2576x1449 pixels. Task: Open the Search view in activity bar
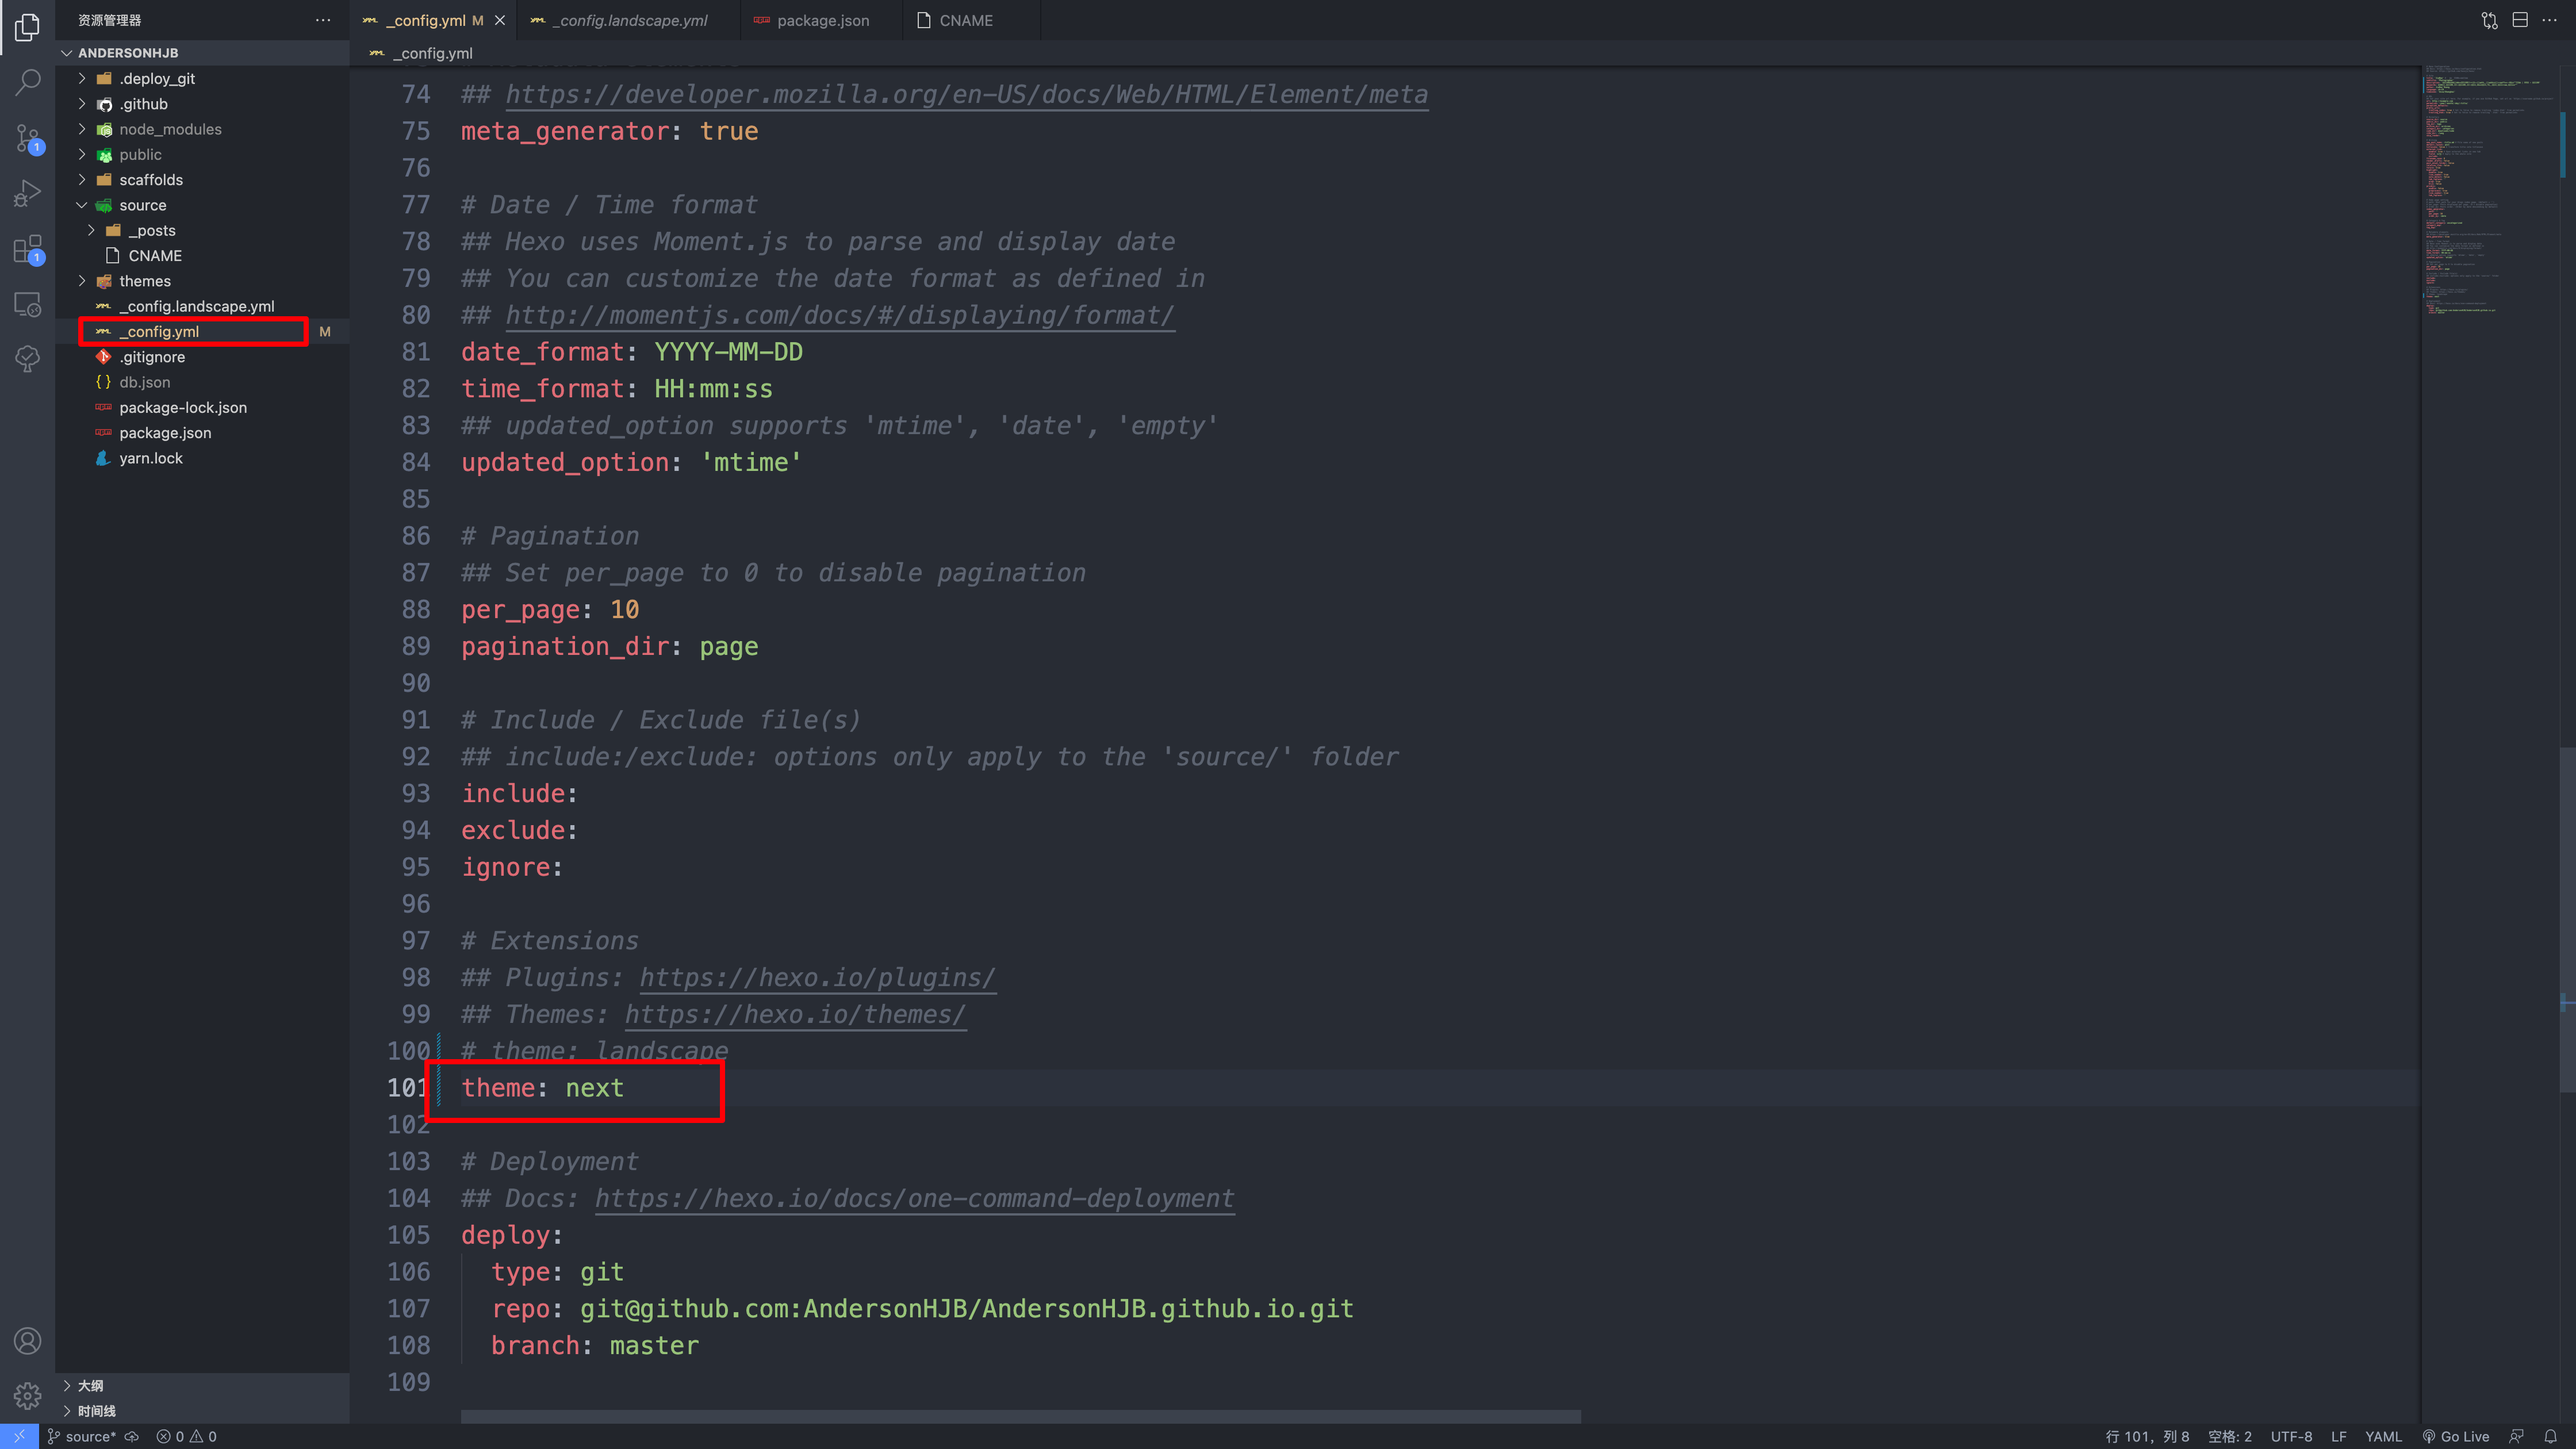click(27, 82)
